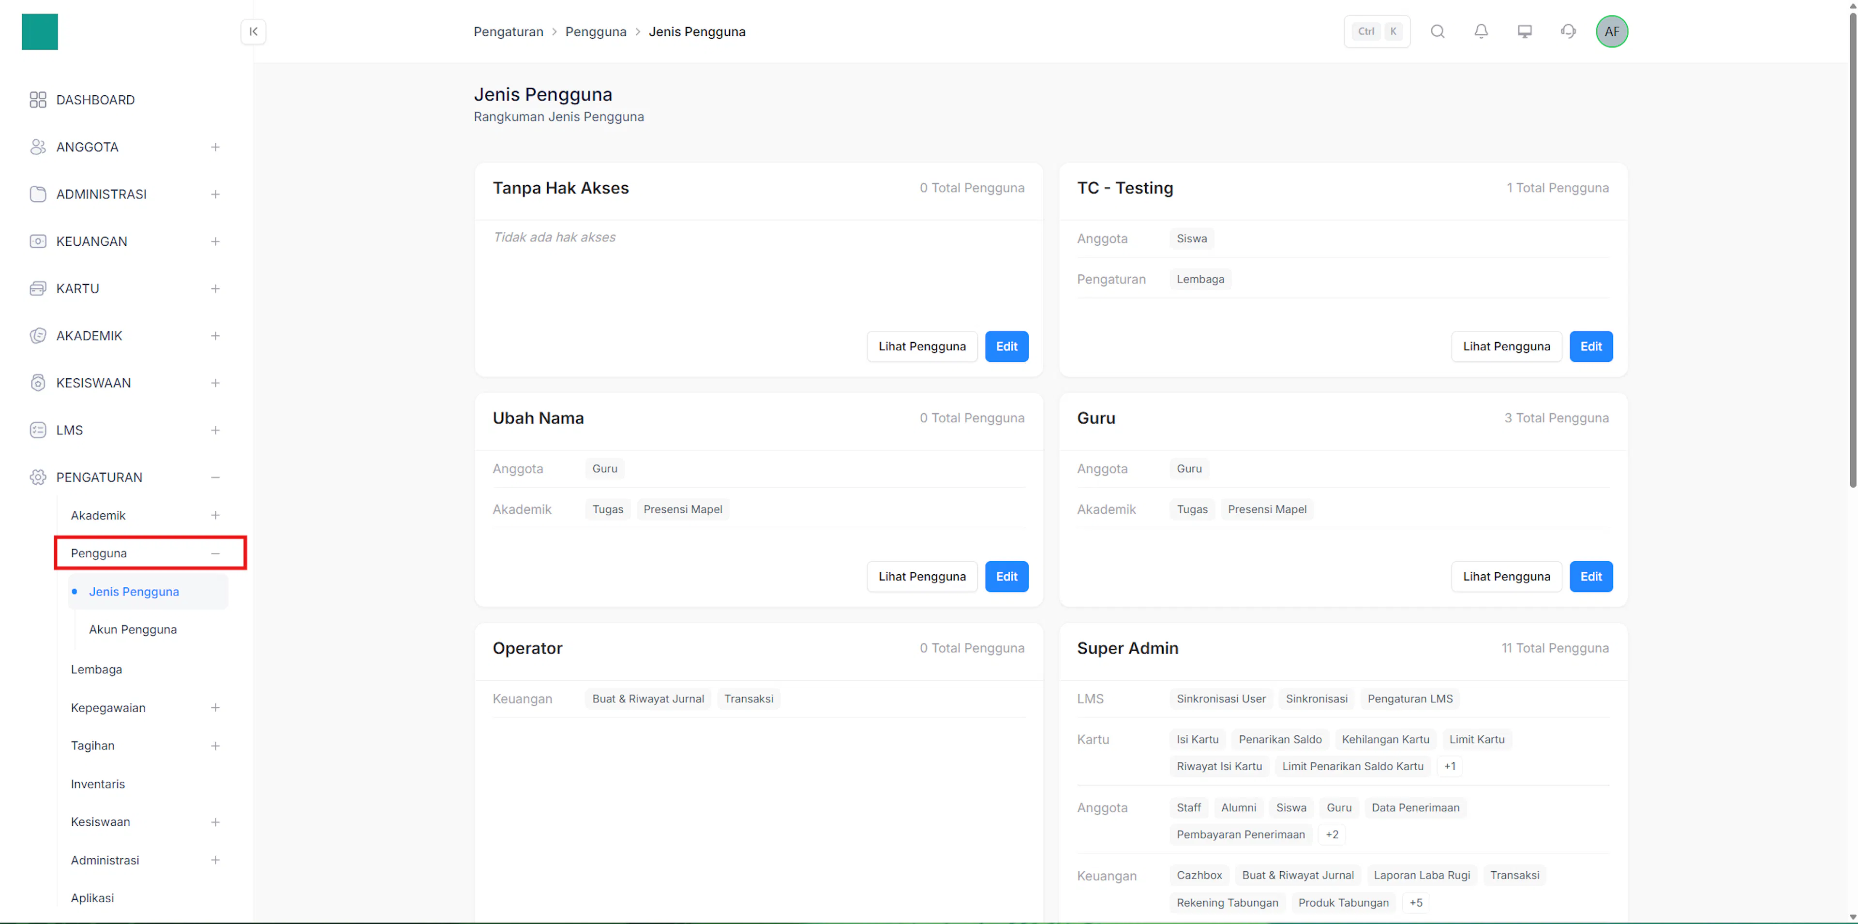This screenshot has width=1858, height=924.
Task: Expand the LMS menu plus
Action: [x=215, y=431]
